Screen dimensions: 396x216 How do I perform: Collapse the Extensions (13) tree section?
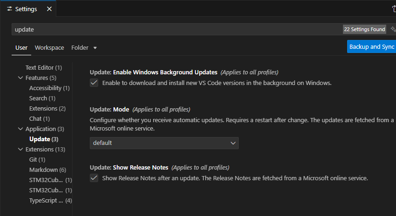pos(20,149)
